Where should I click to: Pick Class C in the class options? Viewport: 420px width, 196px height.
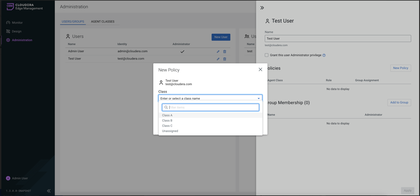[x=167, y=126]
